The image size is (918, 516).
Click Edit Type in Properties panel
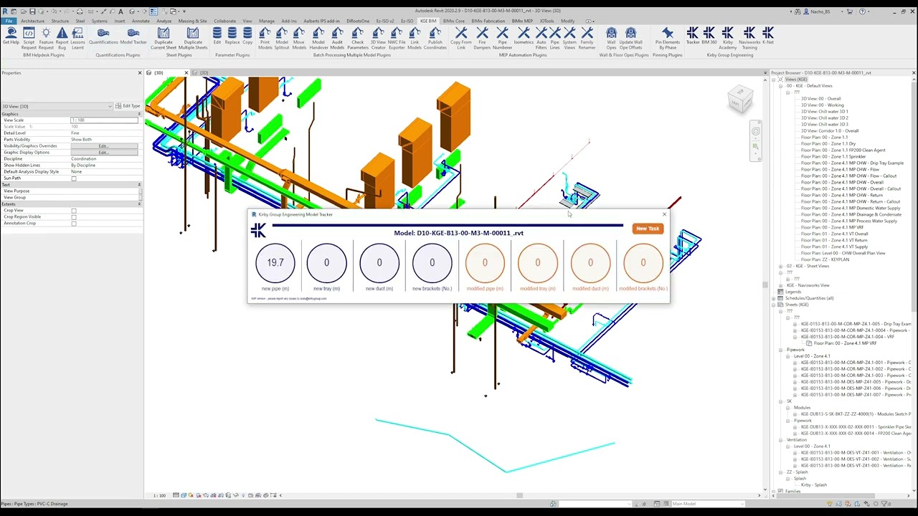128,106
